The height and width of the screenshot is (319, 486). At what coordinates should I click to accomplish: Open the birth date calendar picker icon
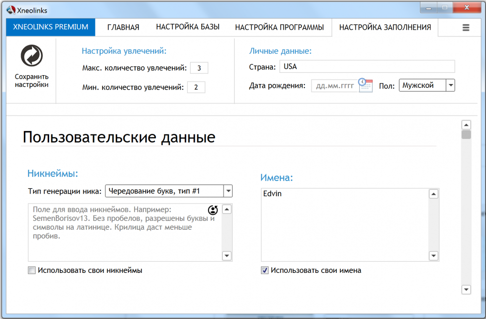click(x=365, y=85)
